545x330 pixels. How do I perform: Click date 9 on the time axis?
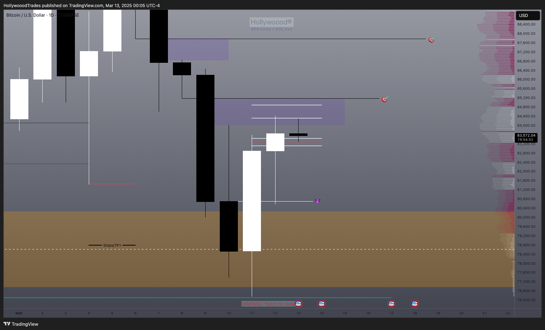pyautogui.click(x=205, y=313)
